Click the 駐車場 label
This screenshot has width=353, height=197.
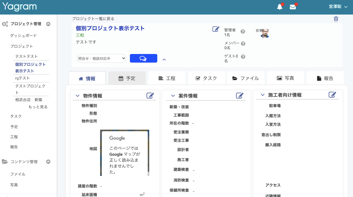point(275,106)
